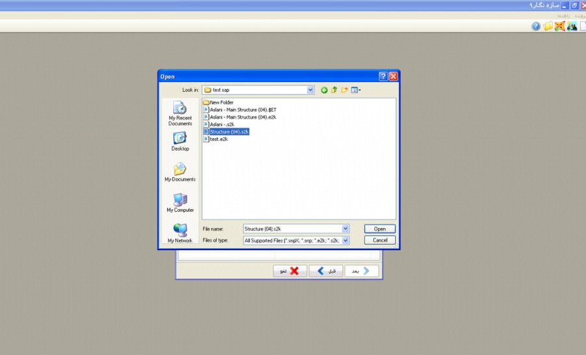586x355 pixels.
Task: Go to Desktop in places bar
Action: 180,141
